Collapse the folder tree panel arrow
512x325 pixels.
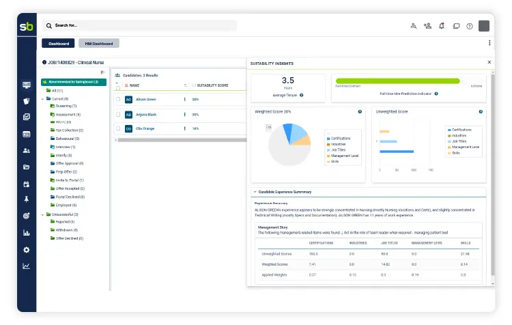click(x=102, y=72)
